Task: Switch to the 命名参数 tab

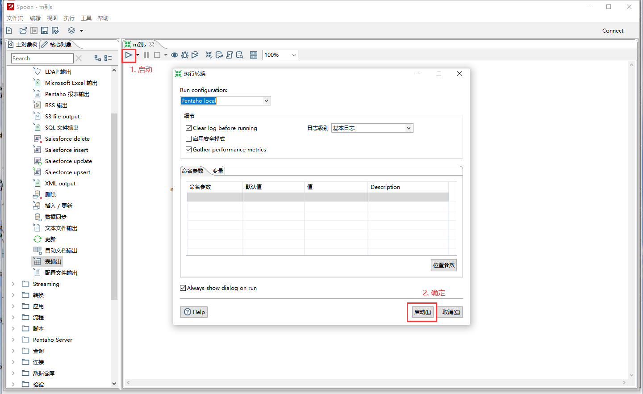Action: (193, 171)
